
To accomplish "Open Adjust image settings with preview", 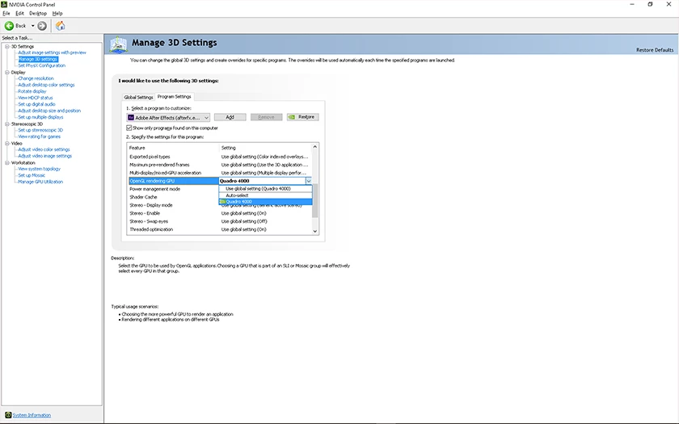I will (x=52, y=52).
